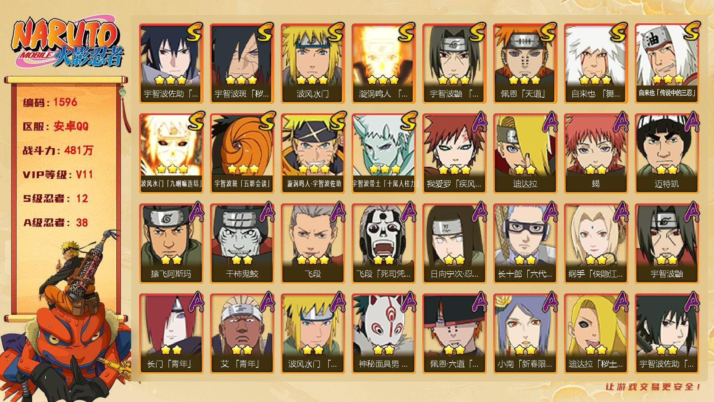The width and height of the screenshot is (714, 402).
Task: Select the 小南「新春限…」 ninja card
Action: point(525,333)
